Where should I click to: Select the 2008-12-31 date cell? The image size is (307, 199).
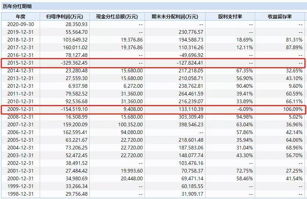point(21,117)
